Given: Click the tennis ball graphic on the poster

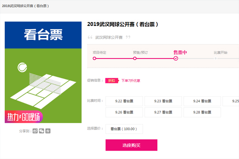Looking at the screenshot, I should pos(22,67).
